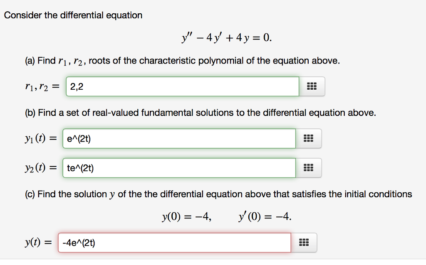Open the equation editor for the y(t) answer
Image resolution: width=426 pixels, height=265 pixels.
304,242
